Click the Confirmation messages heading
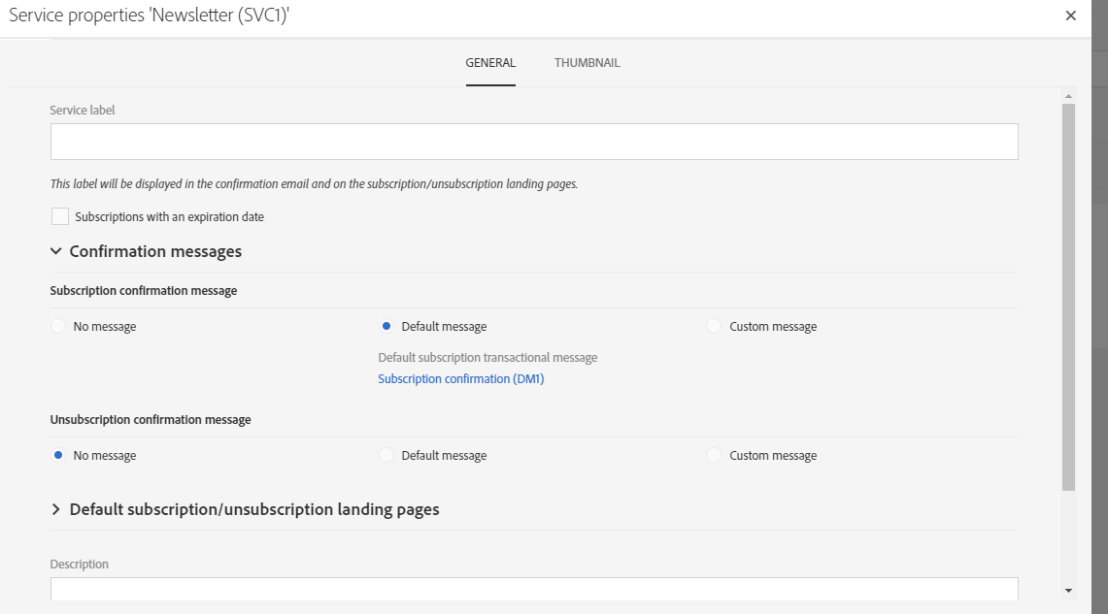This screenshot has height=614, width=1108. (x=155, y=252)
